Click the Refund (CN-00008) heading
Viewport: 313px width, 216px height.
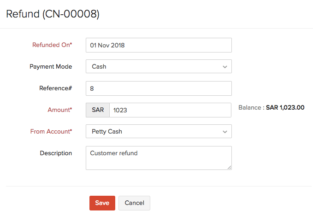point(53,14)
